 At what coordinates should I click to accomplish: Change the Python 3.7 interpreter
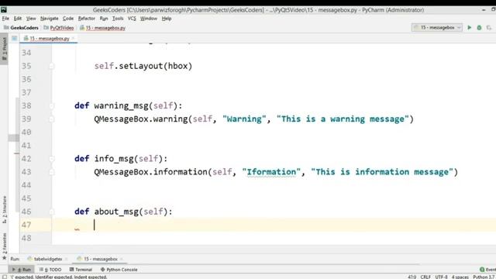484,277
